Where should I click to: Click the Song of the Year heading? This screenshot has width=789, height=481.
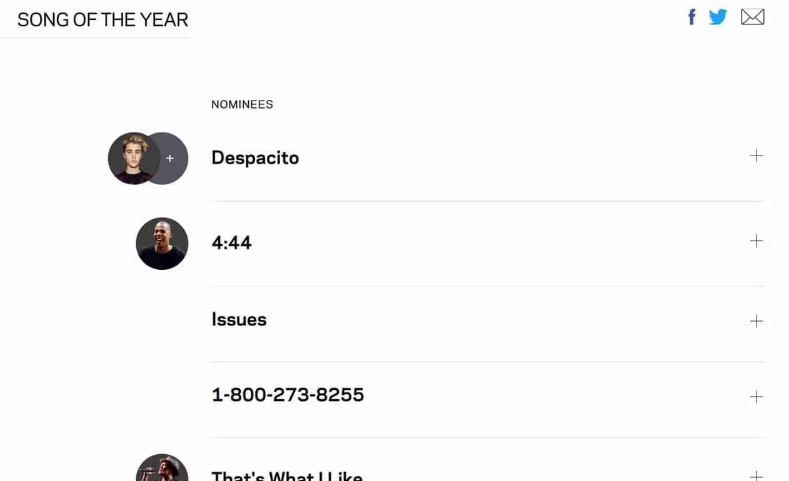pos(103,20)
